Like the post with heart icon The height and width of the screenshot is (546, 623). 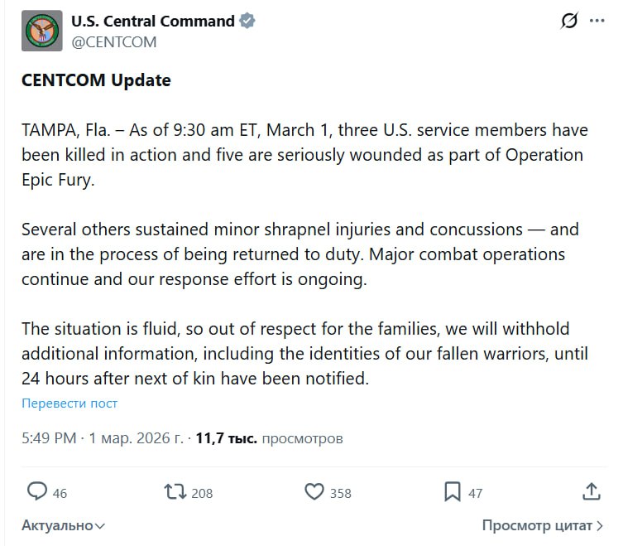click(314, 492)
